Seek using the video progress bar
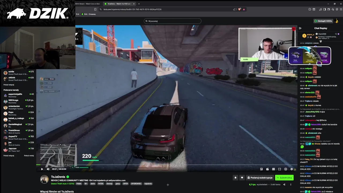 tap(167, 165)
